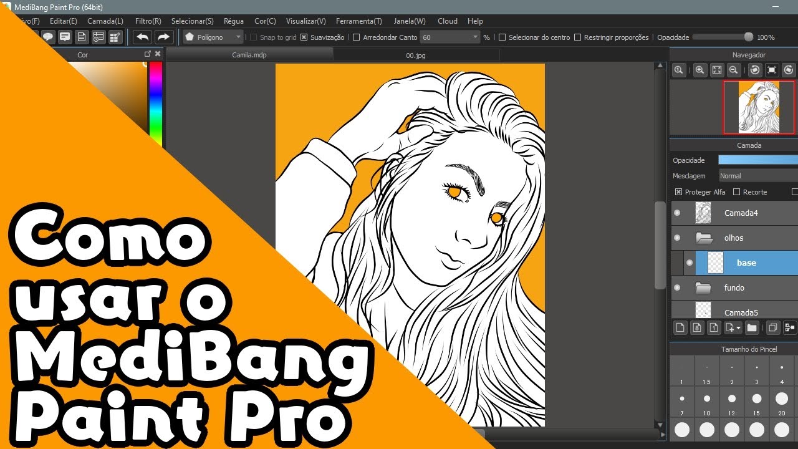Open the Help menu
798x449 pixels.
coord(475,21)
